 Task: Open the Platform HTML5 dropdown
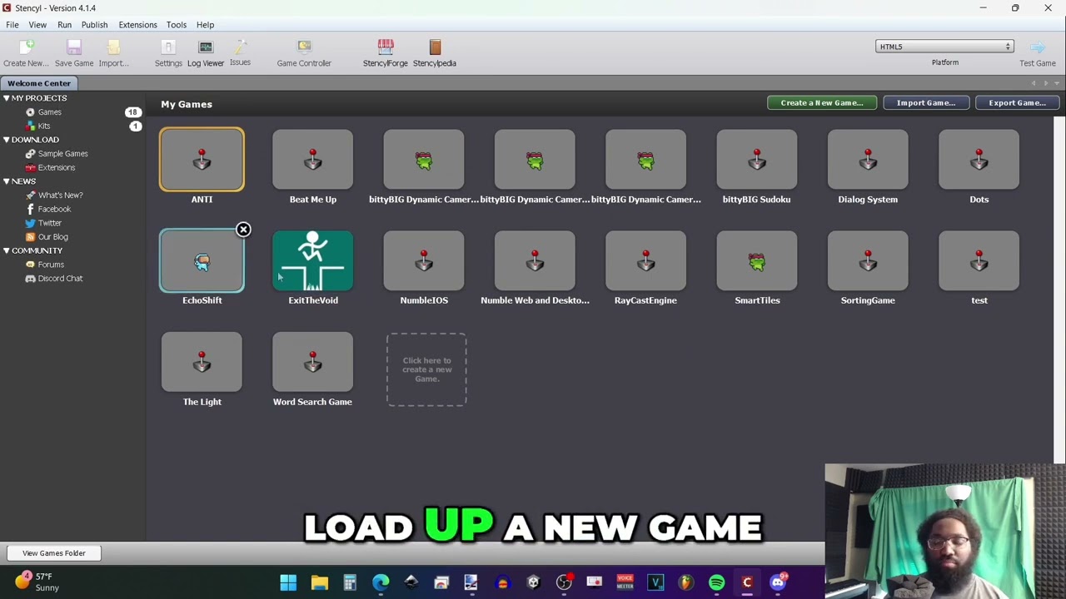coord(944,47)
